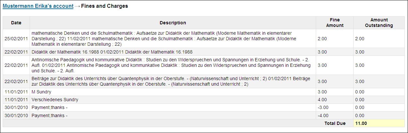Click the -4.00 payment fine amount
Image resolution: width=408 pixels, height=133 pixels.
click(323, 115)
